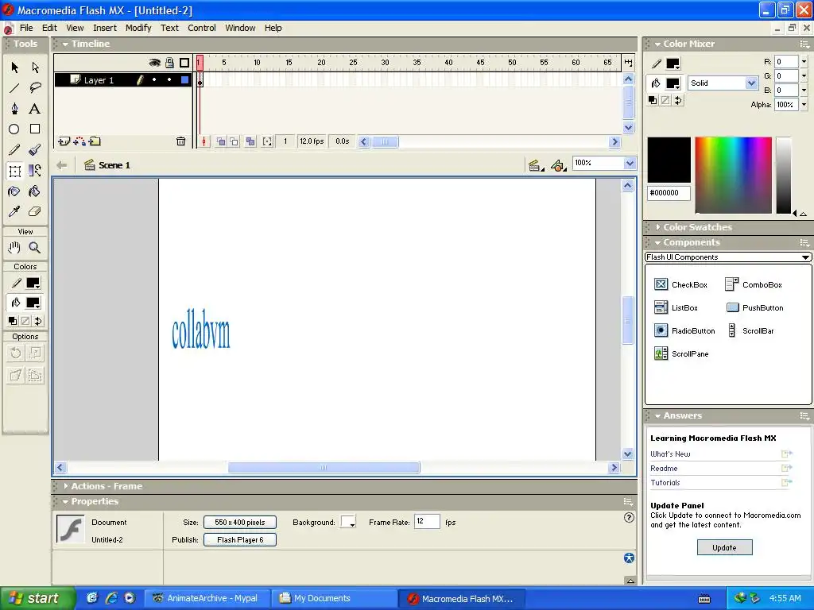The height and width of the screenshot is (610, 814).
Task: Click the Frame Rate input field
Action: (x=427, y=521)
